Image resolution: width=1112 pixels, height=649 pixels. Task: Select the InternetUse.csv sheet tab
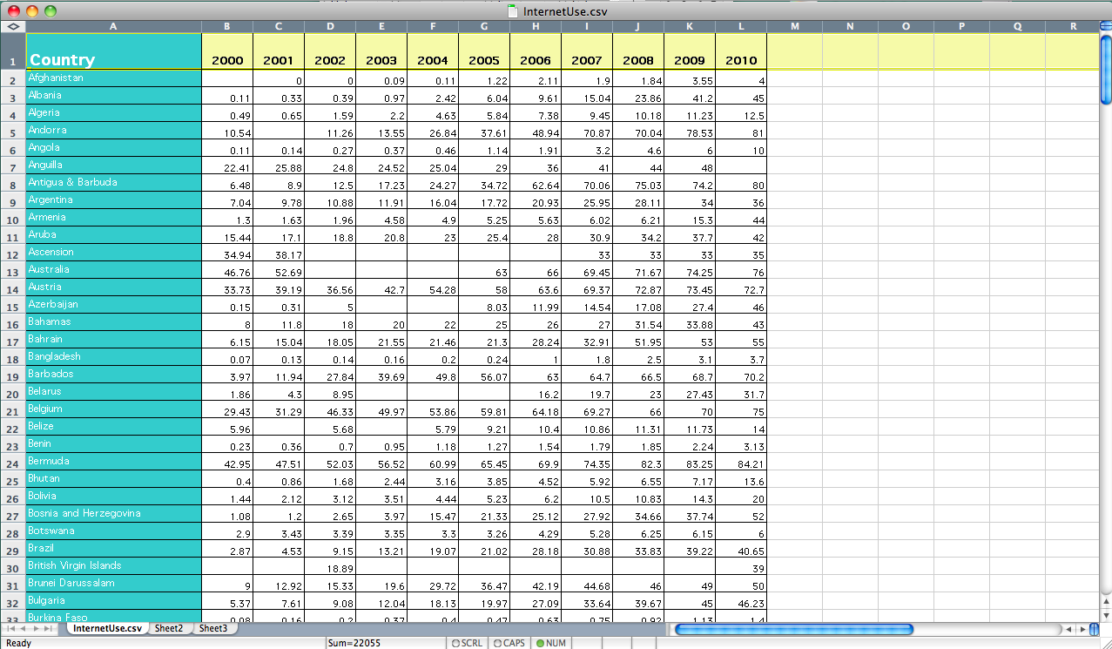tap(106, 628)
